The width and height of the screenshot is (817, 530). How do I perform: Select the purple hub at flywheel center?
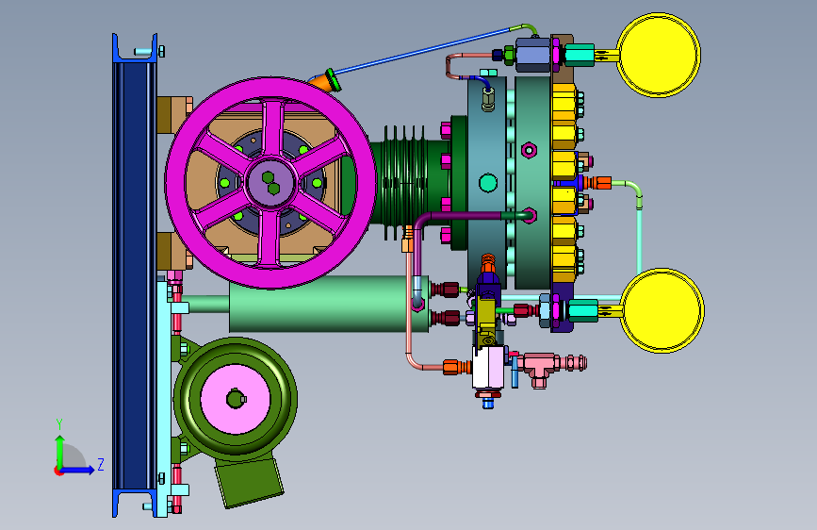click(270, 183)
